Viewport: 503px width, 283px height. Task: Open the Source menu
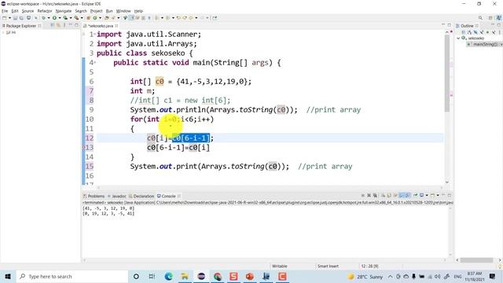(28, 11)
